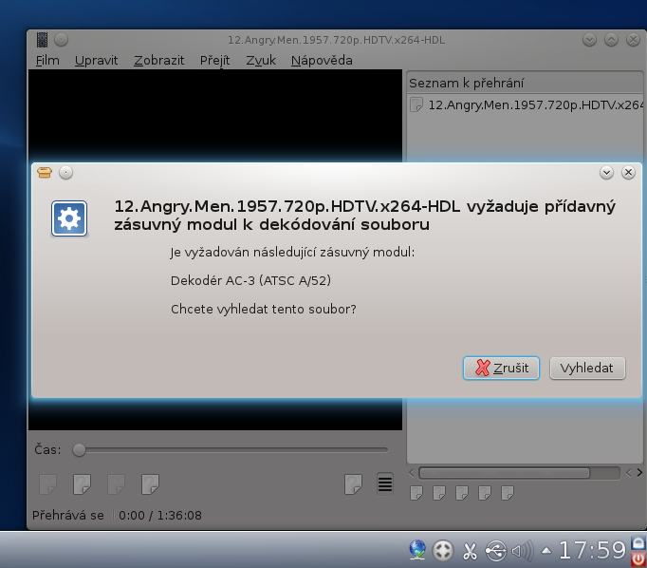Screen dimensions: 647x568
Task: Click the playlist Remove button icon
Action: pyautogui.click(x=439, y=492)
